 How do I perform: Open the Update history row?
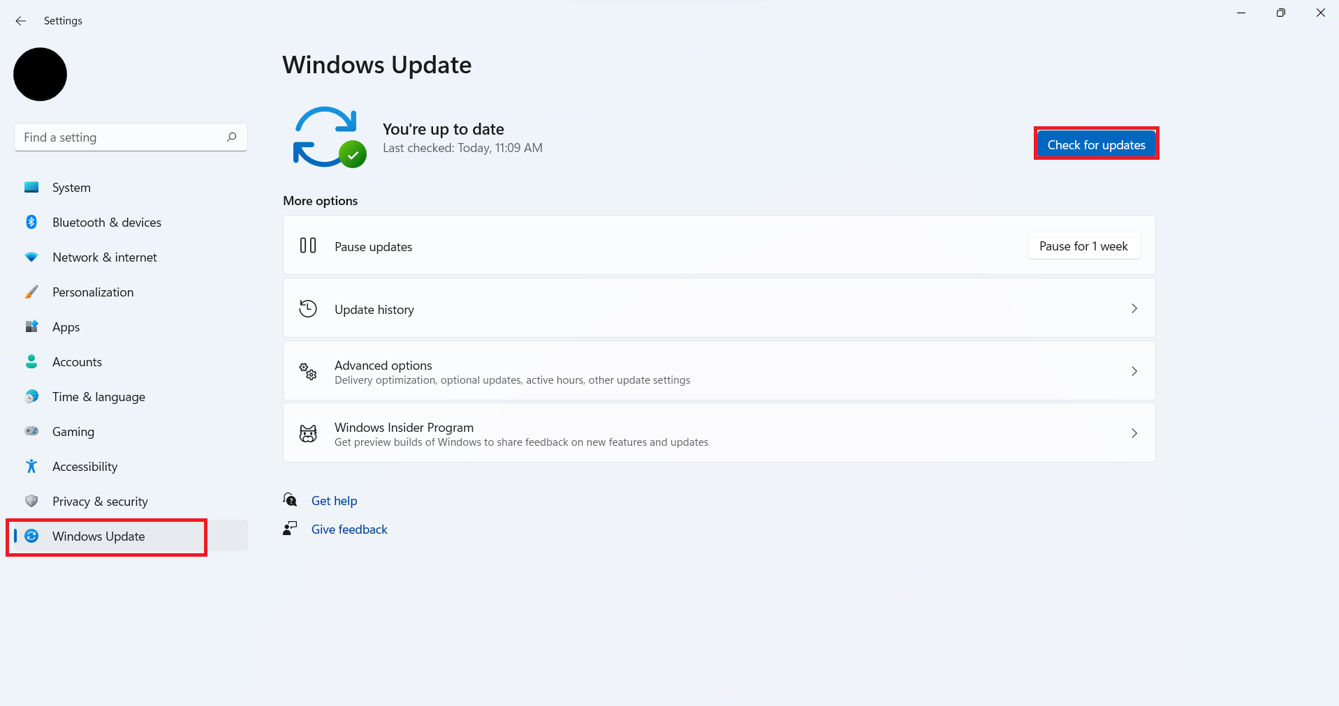pyautogui.click(x=719, y=308)
